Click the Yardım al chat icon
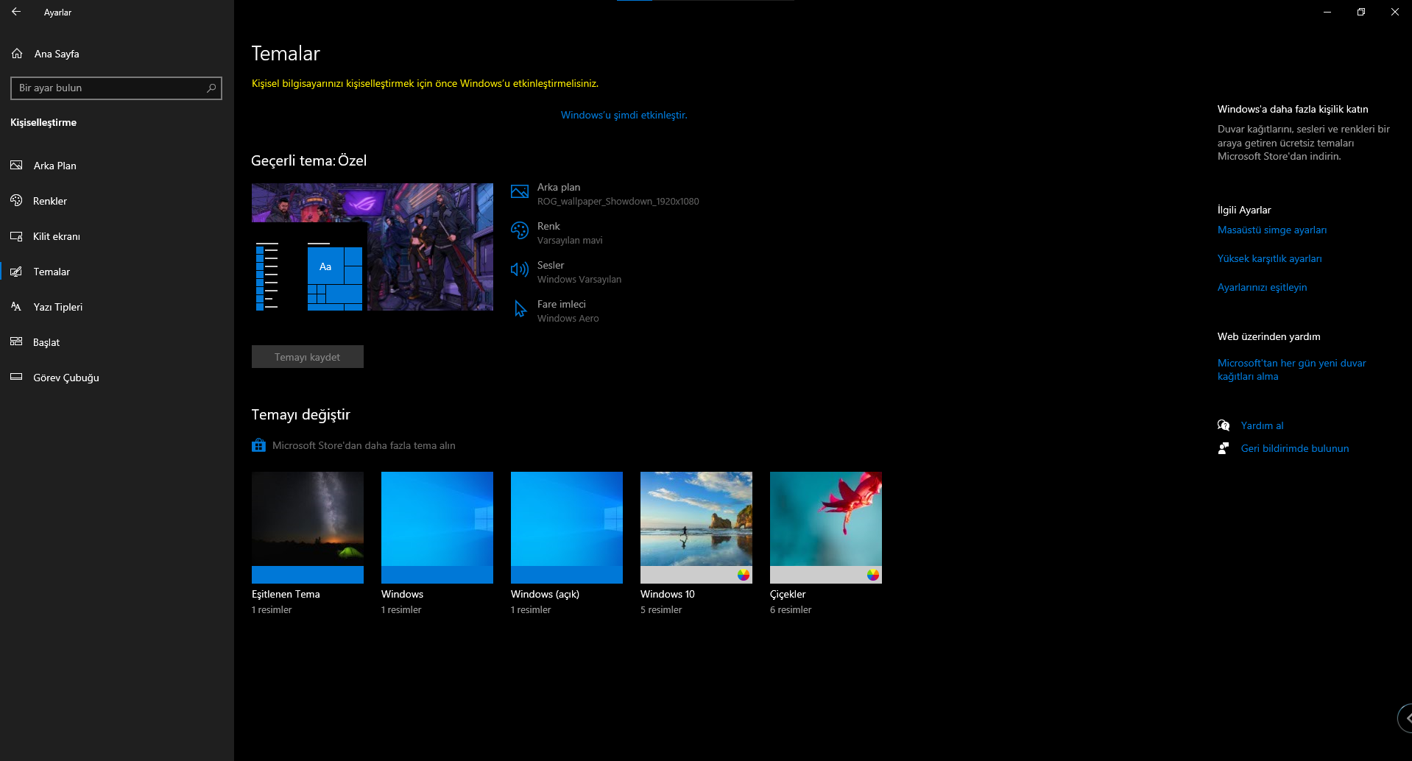 pos(1224,425)
